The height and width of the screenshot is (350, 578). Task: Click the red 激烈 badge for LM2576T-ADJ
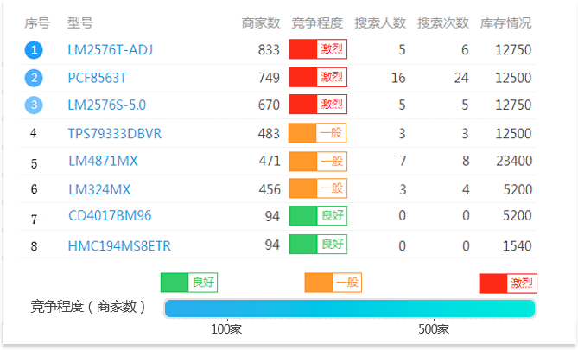[x=318, y=49]
